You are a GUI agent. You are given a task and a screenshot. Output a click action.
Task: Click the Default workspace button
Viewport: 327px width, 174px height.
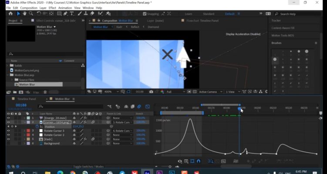pyautogui.click(x=229, y=14)
